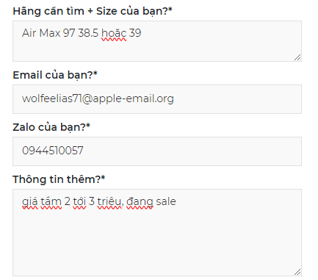Select the Zalo của bạn input field
The image size is (318, 280).
(157, 151)
